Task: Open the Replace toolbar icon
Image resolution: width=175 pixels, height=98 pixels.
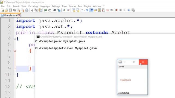Action: 59,10
